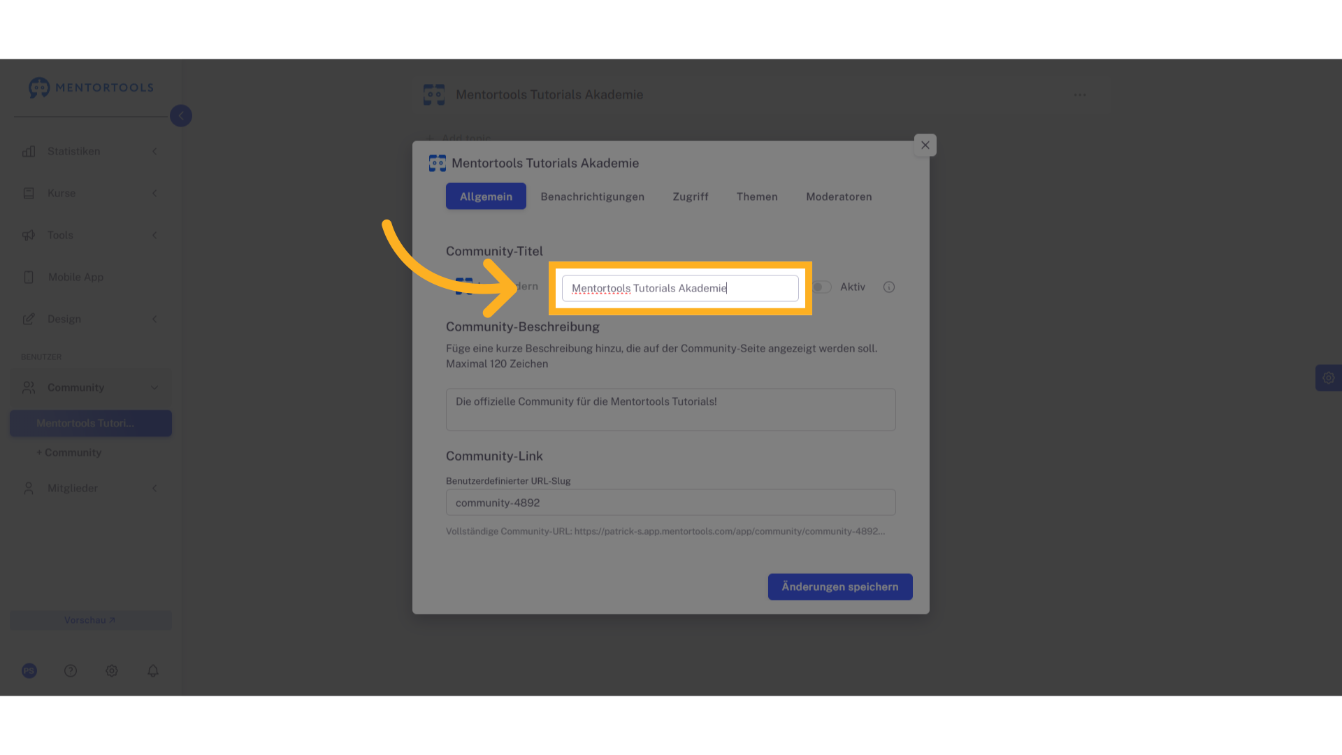Collapse sidebar with round arrow button

click(181, 116)
